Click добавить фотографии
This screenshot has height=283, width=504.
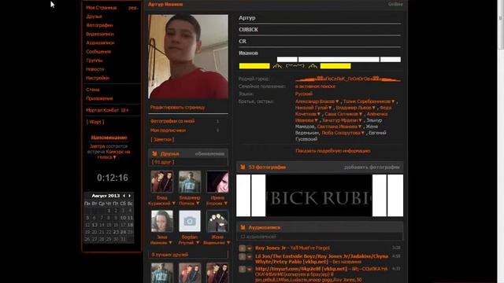372,167
